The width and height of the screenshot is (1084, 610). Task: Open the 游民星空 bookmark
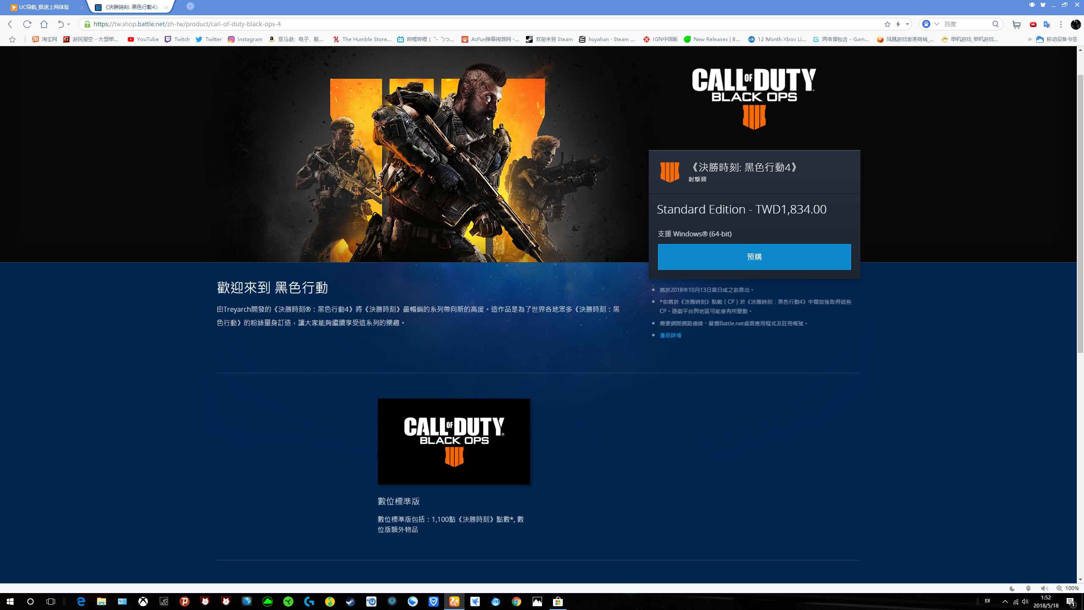[x=91, y=39]
